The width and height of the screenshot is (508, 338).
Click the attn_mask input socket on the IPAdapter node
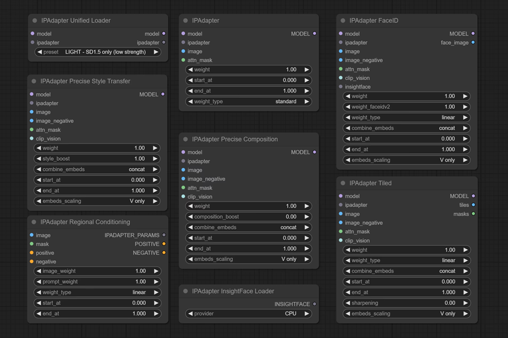click(x=183, y=60)
